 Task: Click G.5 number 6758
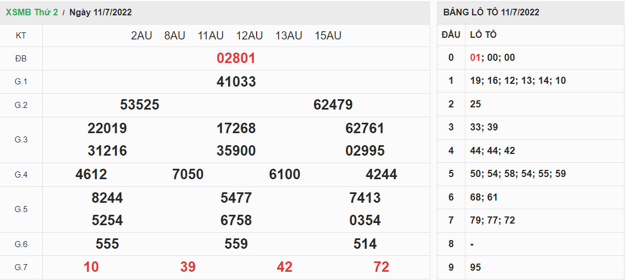pyautogui.click(x=236, y=220)
